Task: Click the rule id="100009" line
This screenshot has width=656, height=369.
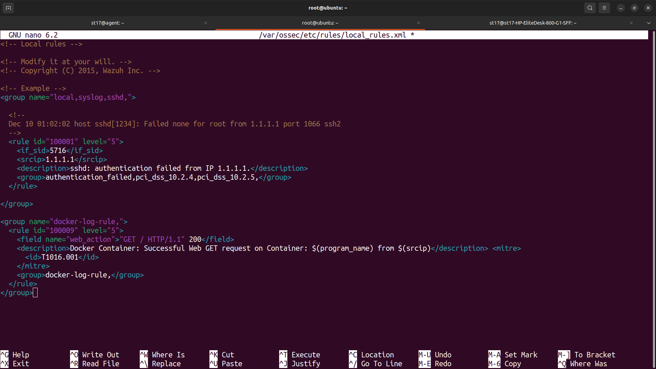Action: pyautogui.click(x=66, y=230)
